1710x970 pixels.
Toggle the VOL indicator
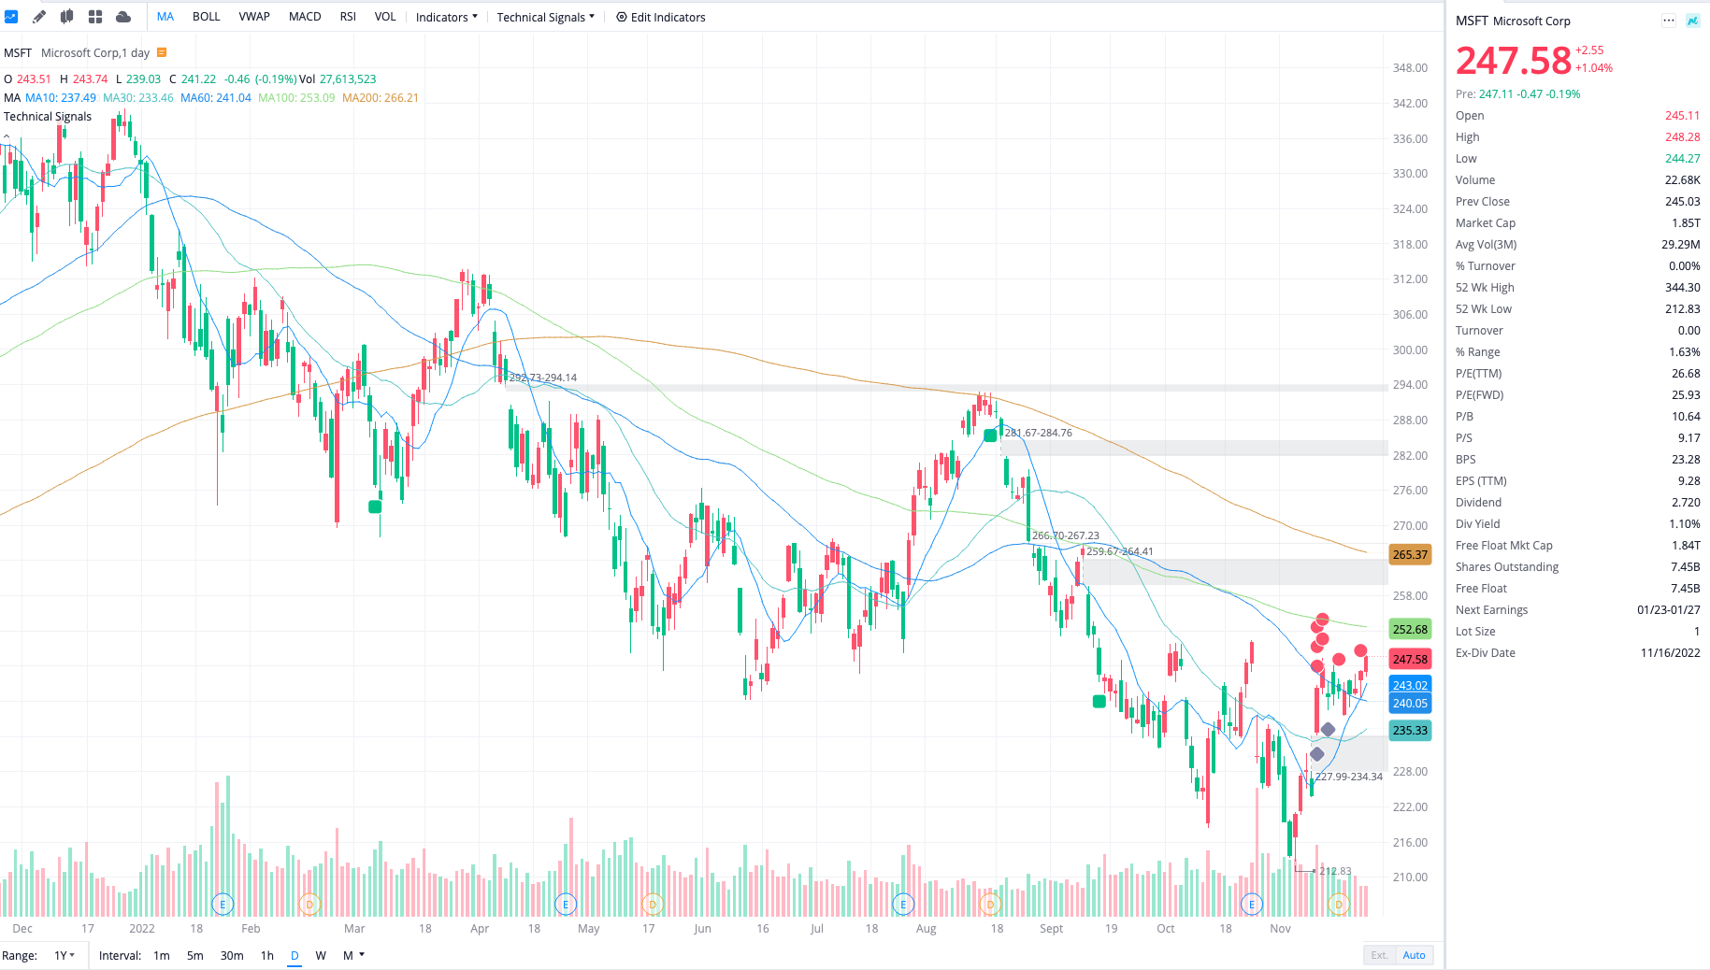(x=384, y=16)
